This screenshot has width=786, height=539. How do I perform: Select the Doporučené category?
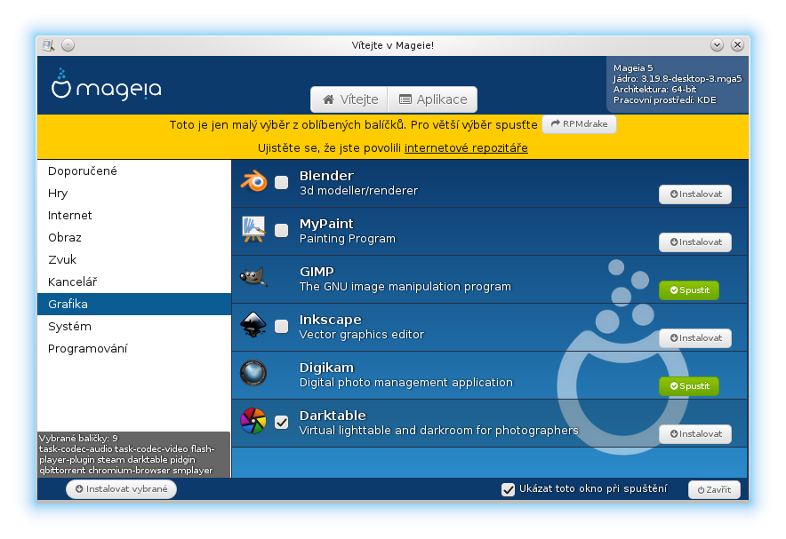[x=134, y=171]
